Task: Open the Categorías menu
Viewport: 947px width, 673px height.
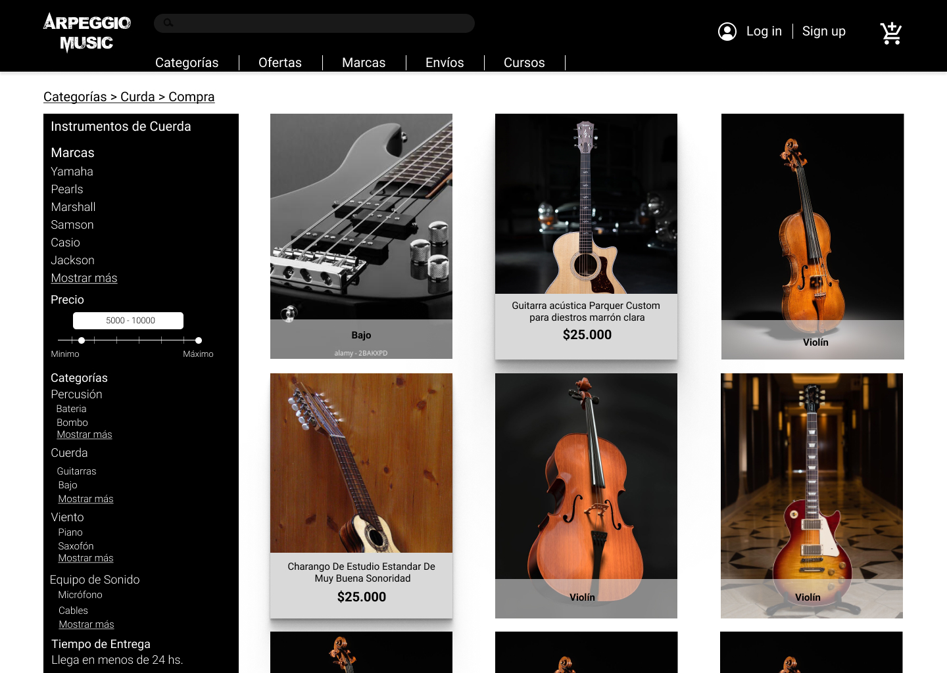Action: (187, 62)
